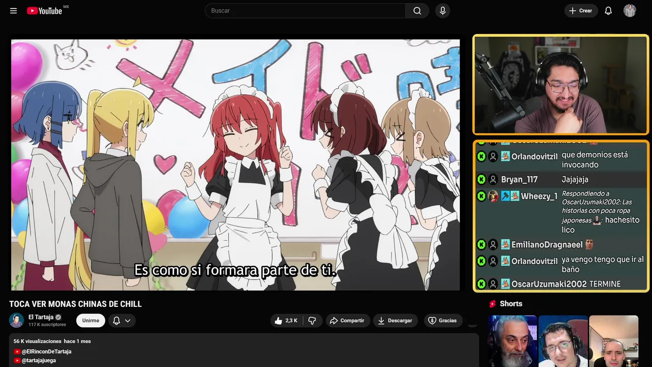Open third Shorts thumbnail with bald man
The image size is (652, 367).
tap(613, 341)
